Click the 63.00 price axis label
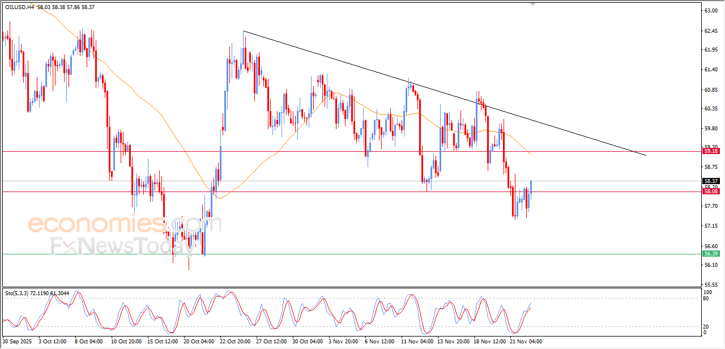Viewport: 725px width, 349px height. point(710,11)
